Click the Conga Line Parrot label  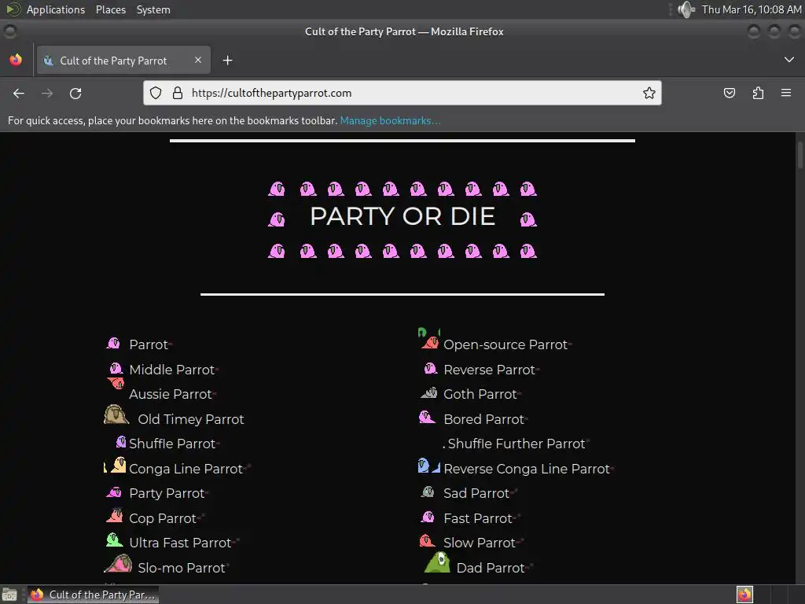coord(186,469)
